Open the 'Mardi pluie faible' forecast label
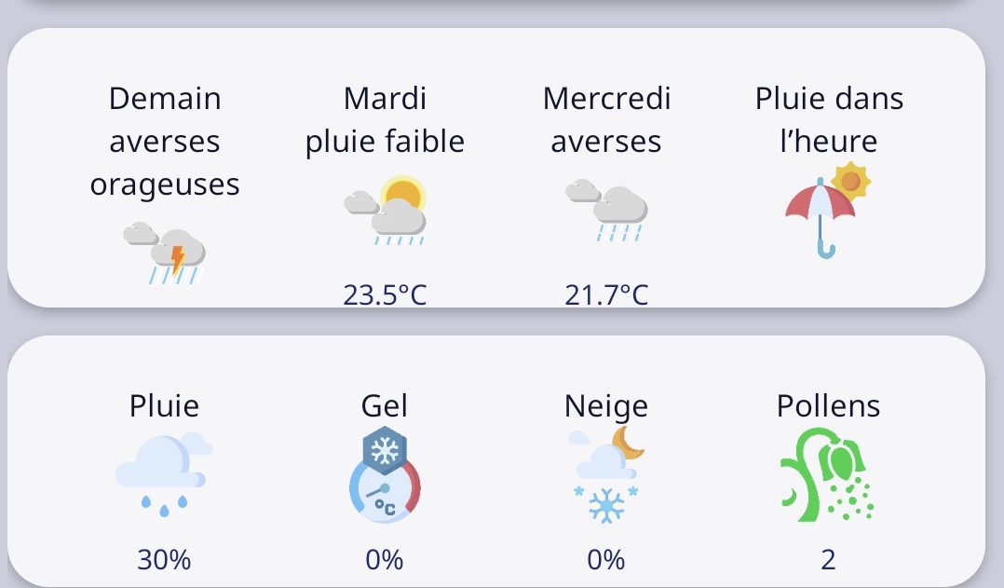 [x=385, y=120]
